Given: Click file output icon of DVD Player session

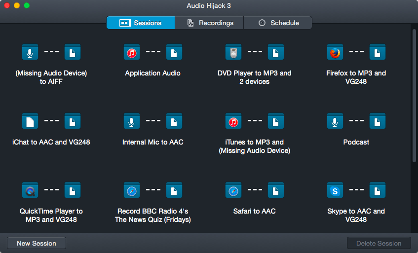Looking at the screenshot, I should (276, 52).
